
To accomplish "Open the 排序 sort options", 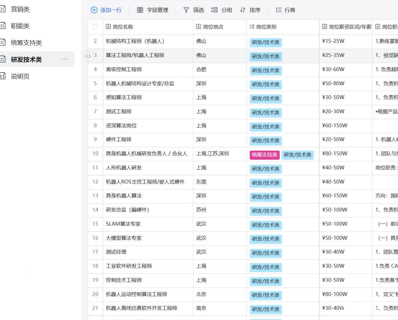I will pos(250,10).
